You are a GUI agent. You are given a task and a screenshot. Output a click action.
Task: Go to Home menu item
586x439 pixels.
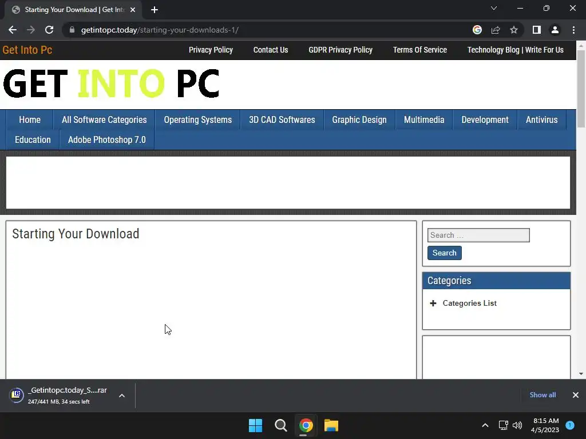(30, 120)
